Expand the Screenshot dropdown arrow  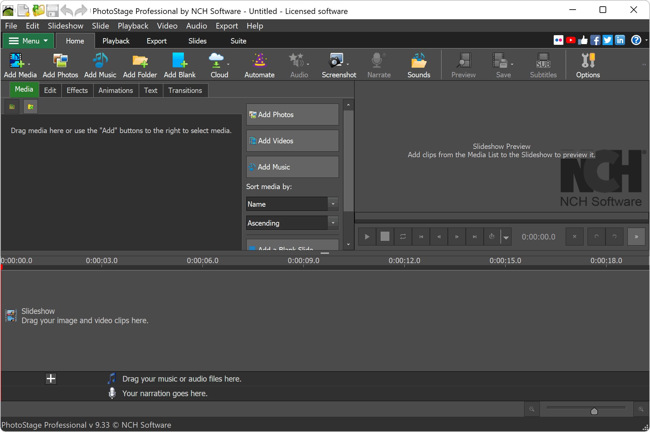tap(348, 65)
